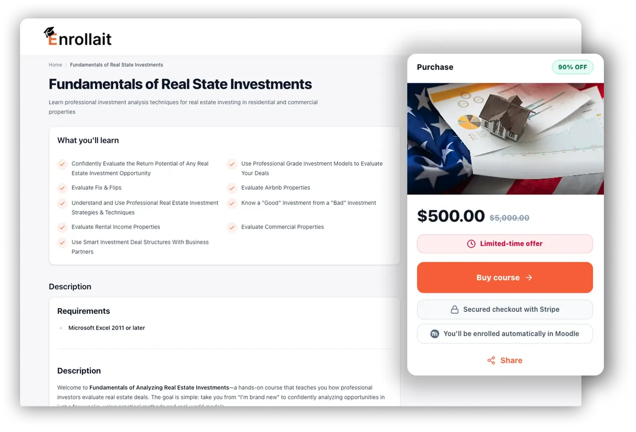Click the checkmark beside Evaluate Airbnb Properties

point(232,188)
